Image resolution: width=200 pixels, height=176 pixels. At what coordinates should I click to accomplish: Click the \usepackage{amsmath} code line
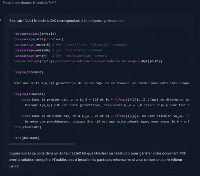click(71, 45)
